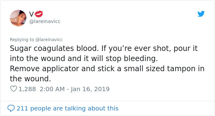Click the line starting Remove applicator
This screenshot has height=116, width=215.
107,69
